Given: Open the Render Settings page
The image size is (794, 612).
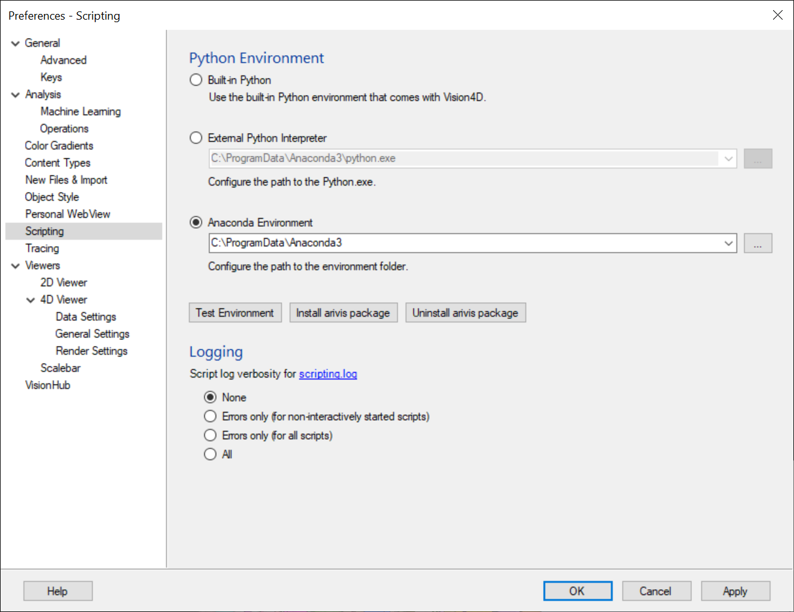Looking at the screenshot, I should tap(91, 350).
